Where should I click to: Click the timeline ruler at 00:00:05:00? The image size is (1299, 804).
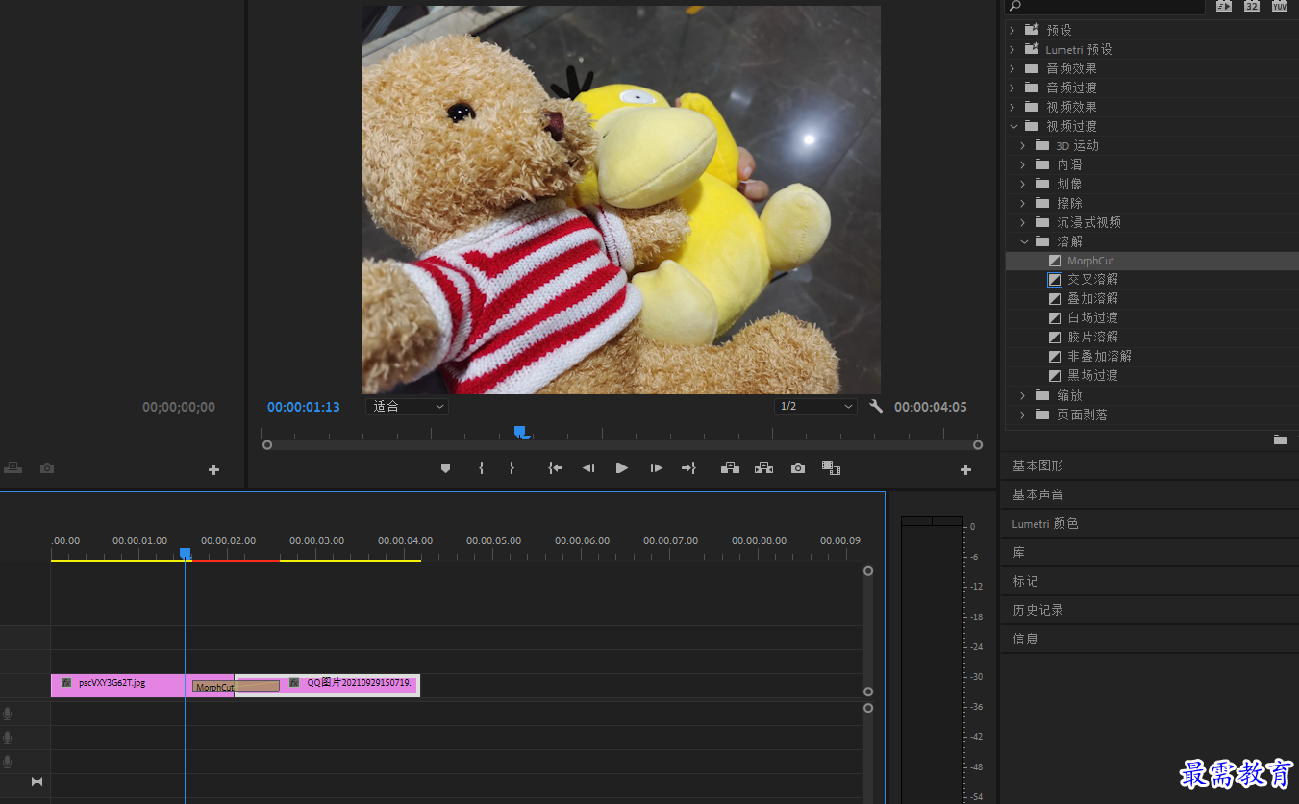pos(493,541)
